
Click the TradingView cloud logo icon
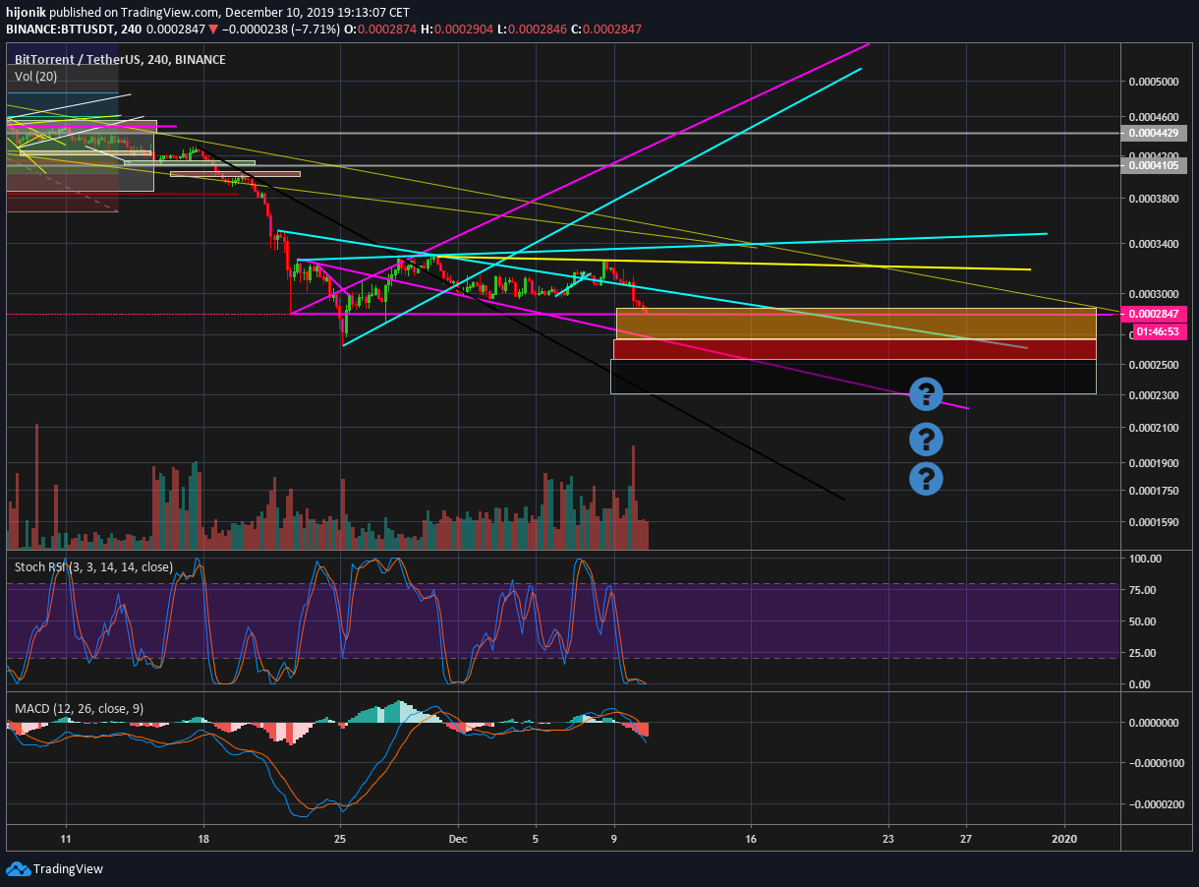click(x=18, y=868)
